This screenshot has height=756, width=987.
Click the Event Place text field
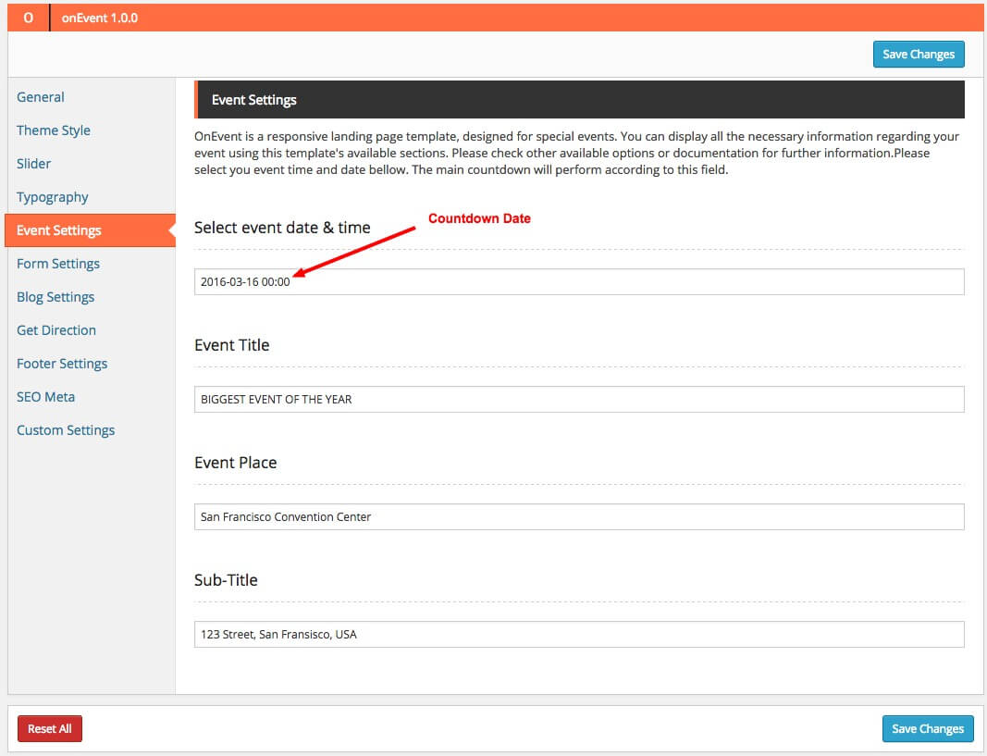(x=579, y=517)
